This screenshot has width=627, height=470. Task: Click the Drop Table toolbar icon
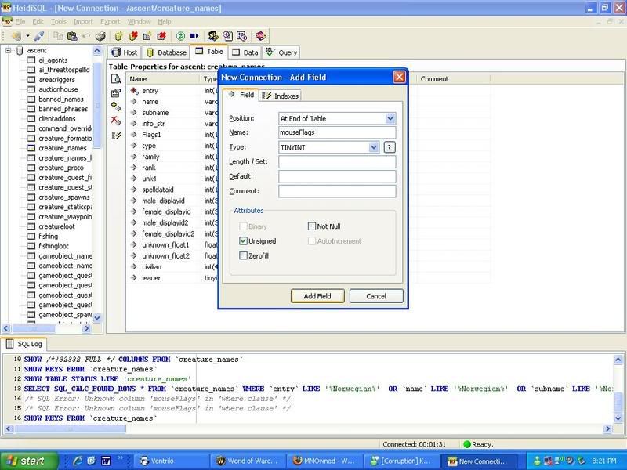tap(161, 36)
